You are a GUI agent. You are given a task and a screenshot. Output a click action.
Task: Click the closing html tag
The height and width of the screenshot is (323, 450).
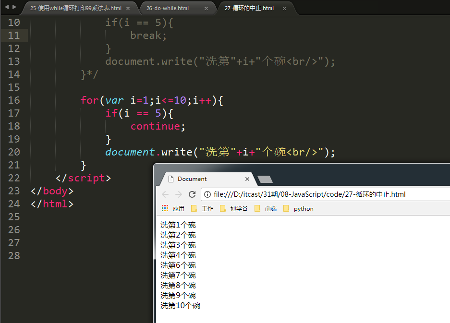click(52, 204)
